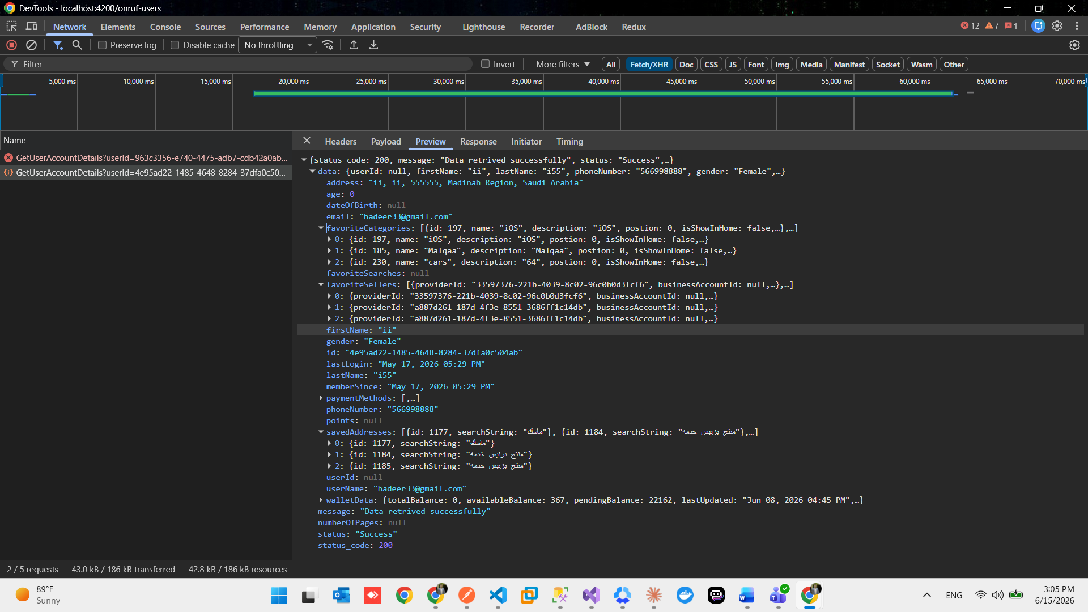Open Microsoft Teams from taskbar
This screenshot has width=1088, height=612.
tap(779, 595)
